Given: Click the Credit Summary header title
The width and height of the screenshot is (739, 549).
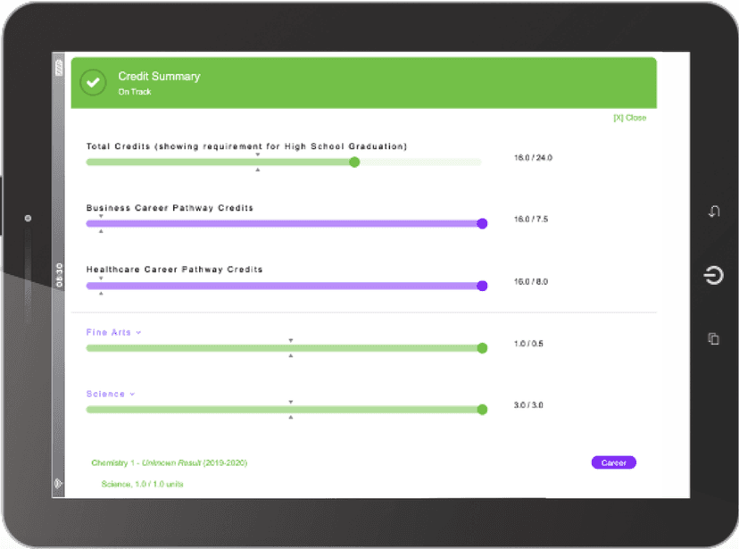Looking at the screenshot, I should pos(159,77).
